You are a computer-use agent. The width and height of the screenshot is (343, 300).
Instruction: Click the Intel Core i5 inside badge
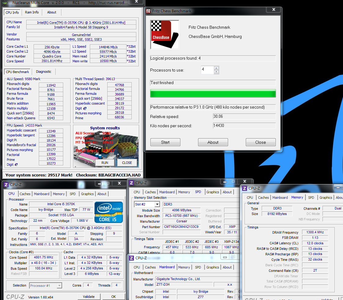109,212
